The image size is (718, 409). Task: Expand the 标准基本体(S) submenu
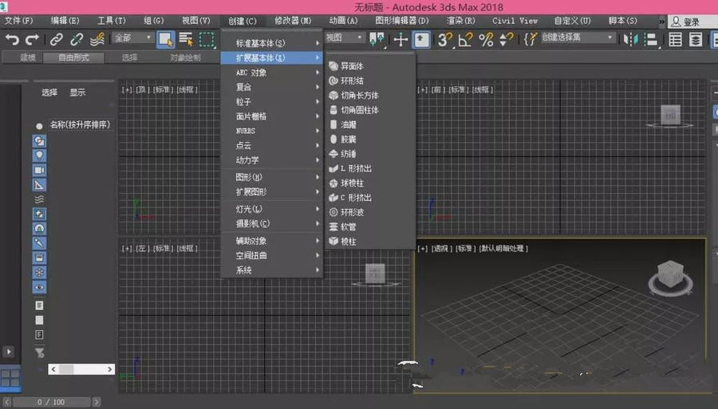pos(272,43)
